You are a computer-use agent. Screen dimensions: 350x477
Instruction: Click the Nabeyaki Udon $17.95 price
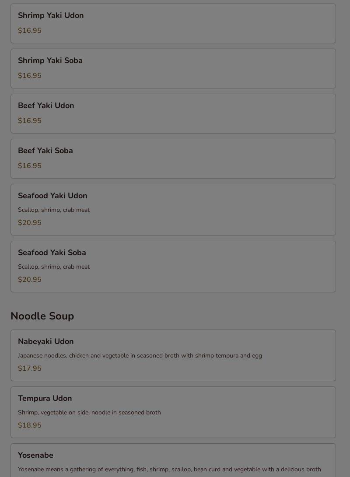pos(29,368)
